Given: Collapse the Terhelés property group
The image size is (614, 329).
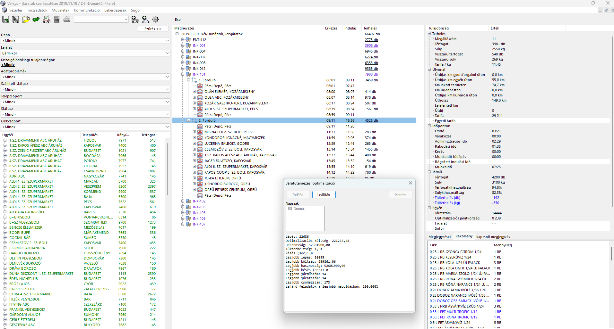Looking at the screenshot, I should [429, 34].
